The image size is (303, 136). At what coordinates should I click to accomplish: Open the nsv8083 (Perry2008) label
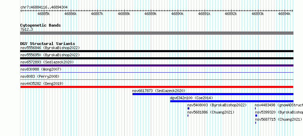point(40,76)
